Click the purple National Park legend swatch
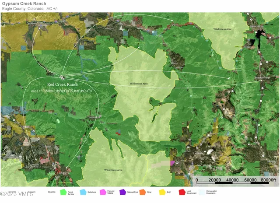This screenshot has height=203, width=280. pos(122,192)
